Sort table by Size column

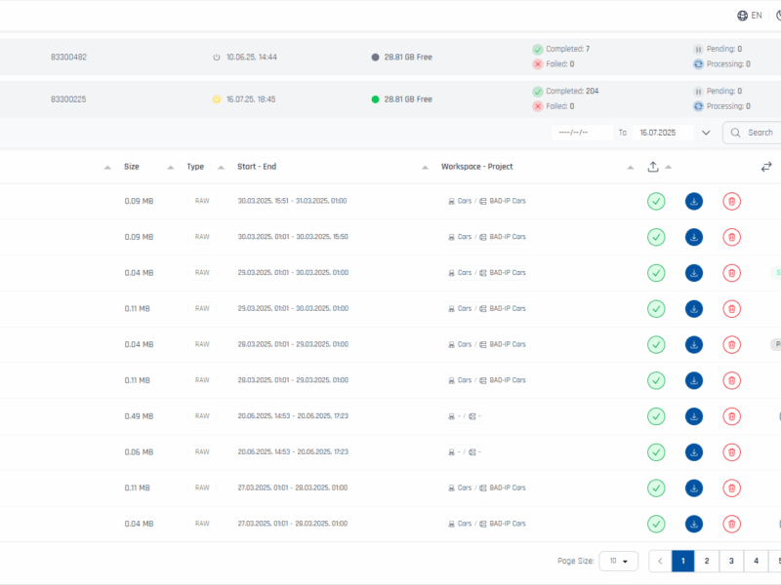[132, 167]
